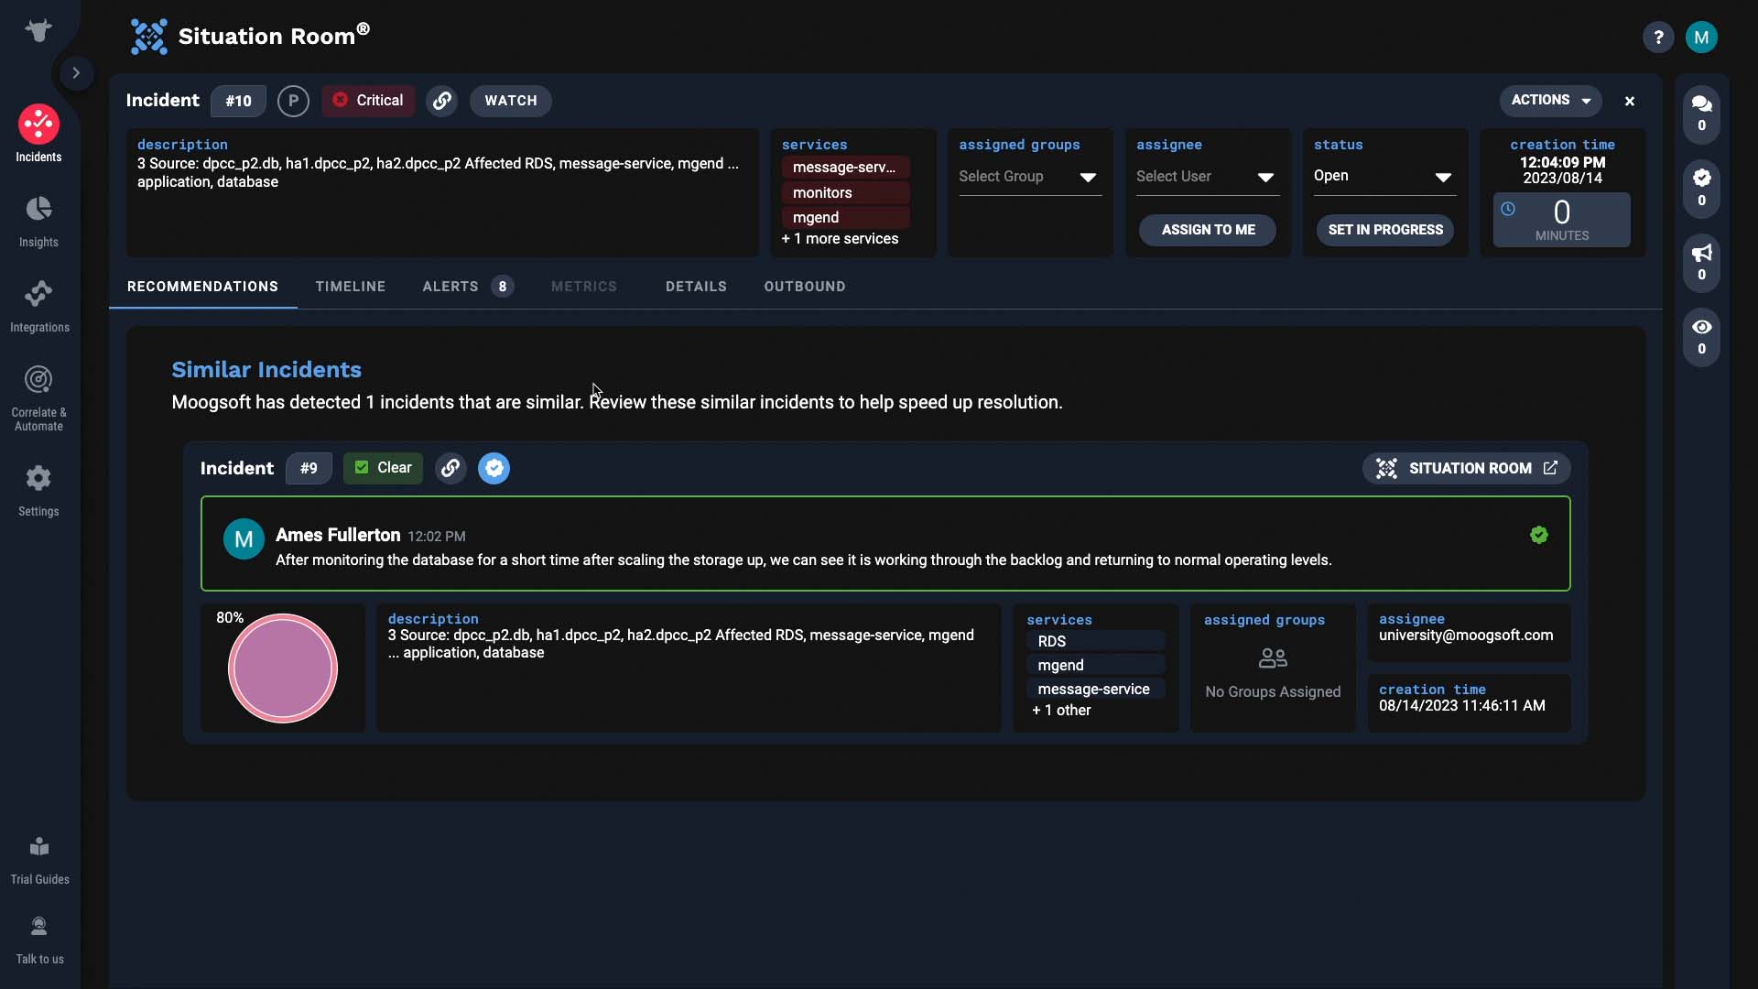
Task: Click Ames Fullerton avatar M
Action: (x=244, y=539)
